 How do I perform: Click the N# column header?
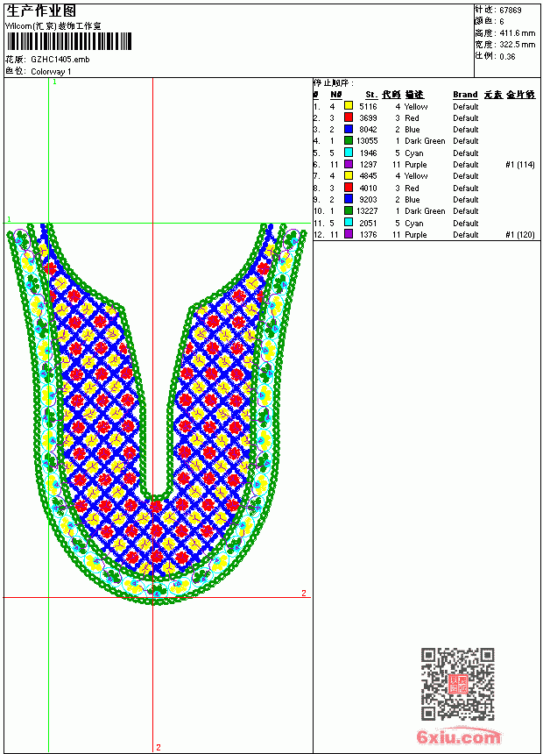336,95
